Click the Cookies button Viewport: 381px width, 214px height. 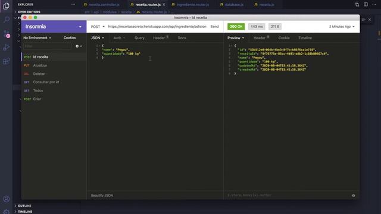coord(70,38)
